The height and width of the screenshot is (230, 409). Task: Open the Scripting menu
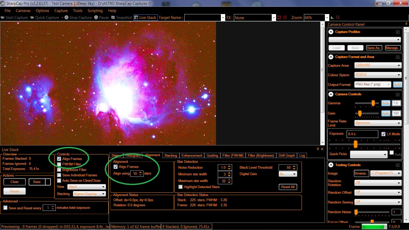[95, 11]
